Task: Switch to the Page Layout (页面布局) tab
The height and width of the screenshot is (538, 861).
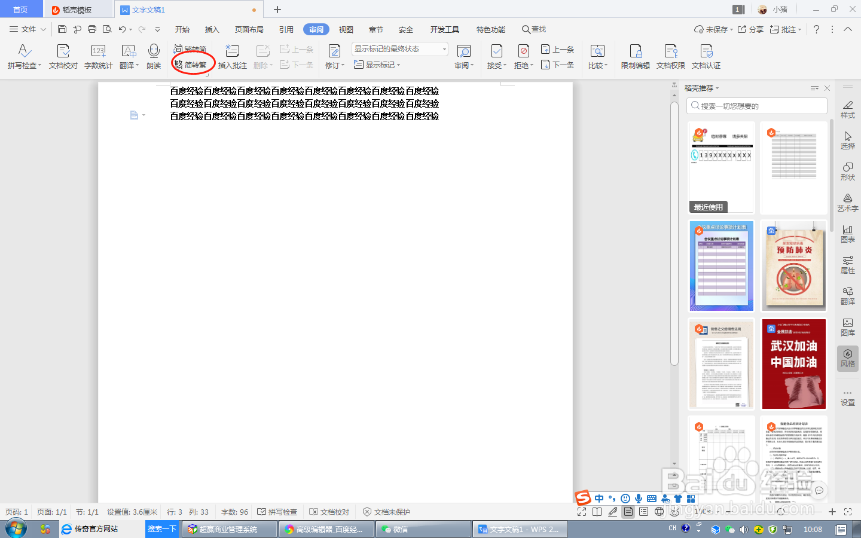Action: click(249, 29)
